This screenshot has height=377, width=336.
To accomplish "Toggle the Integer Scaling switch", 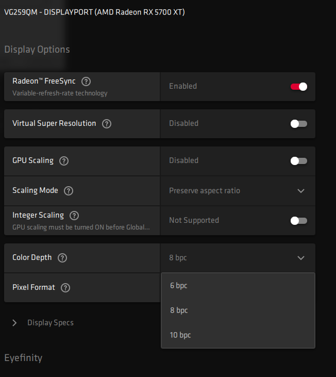I will tap(299, 221).
